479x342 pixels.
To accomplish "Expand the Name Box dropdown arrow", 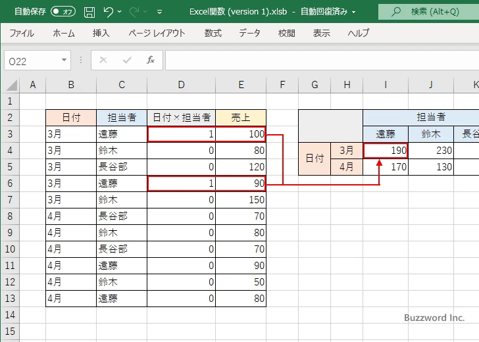I will 64,60.
